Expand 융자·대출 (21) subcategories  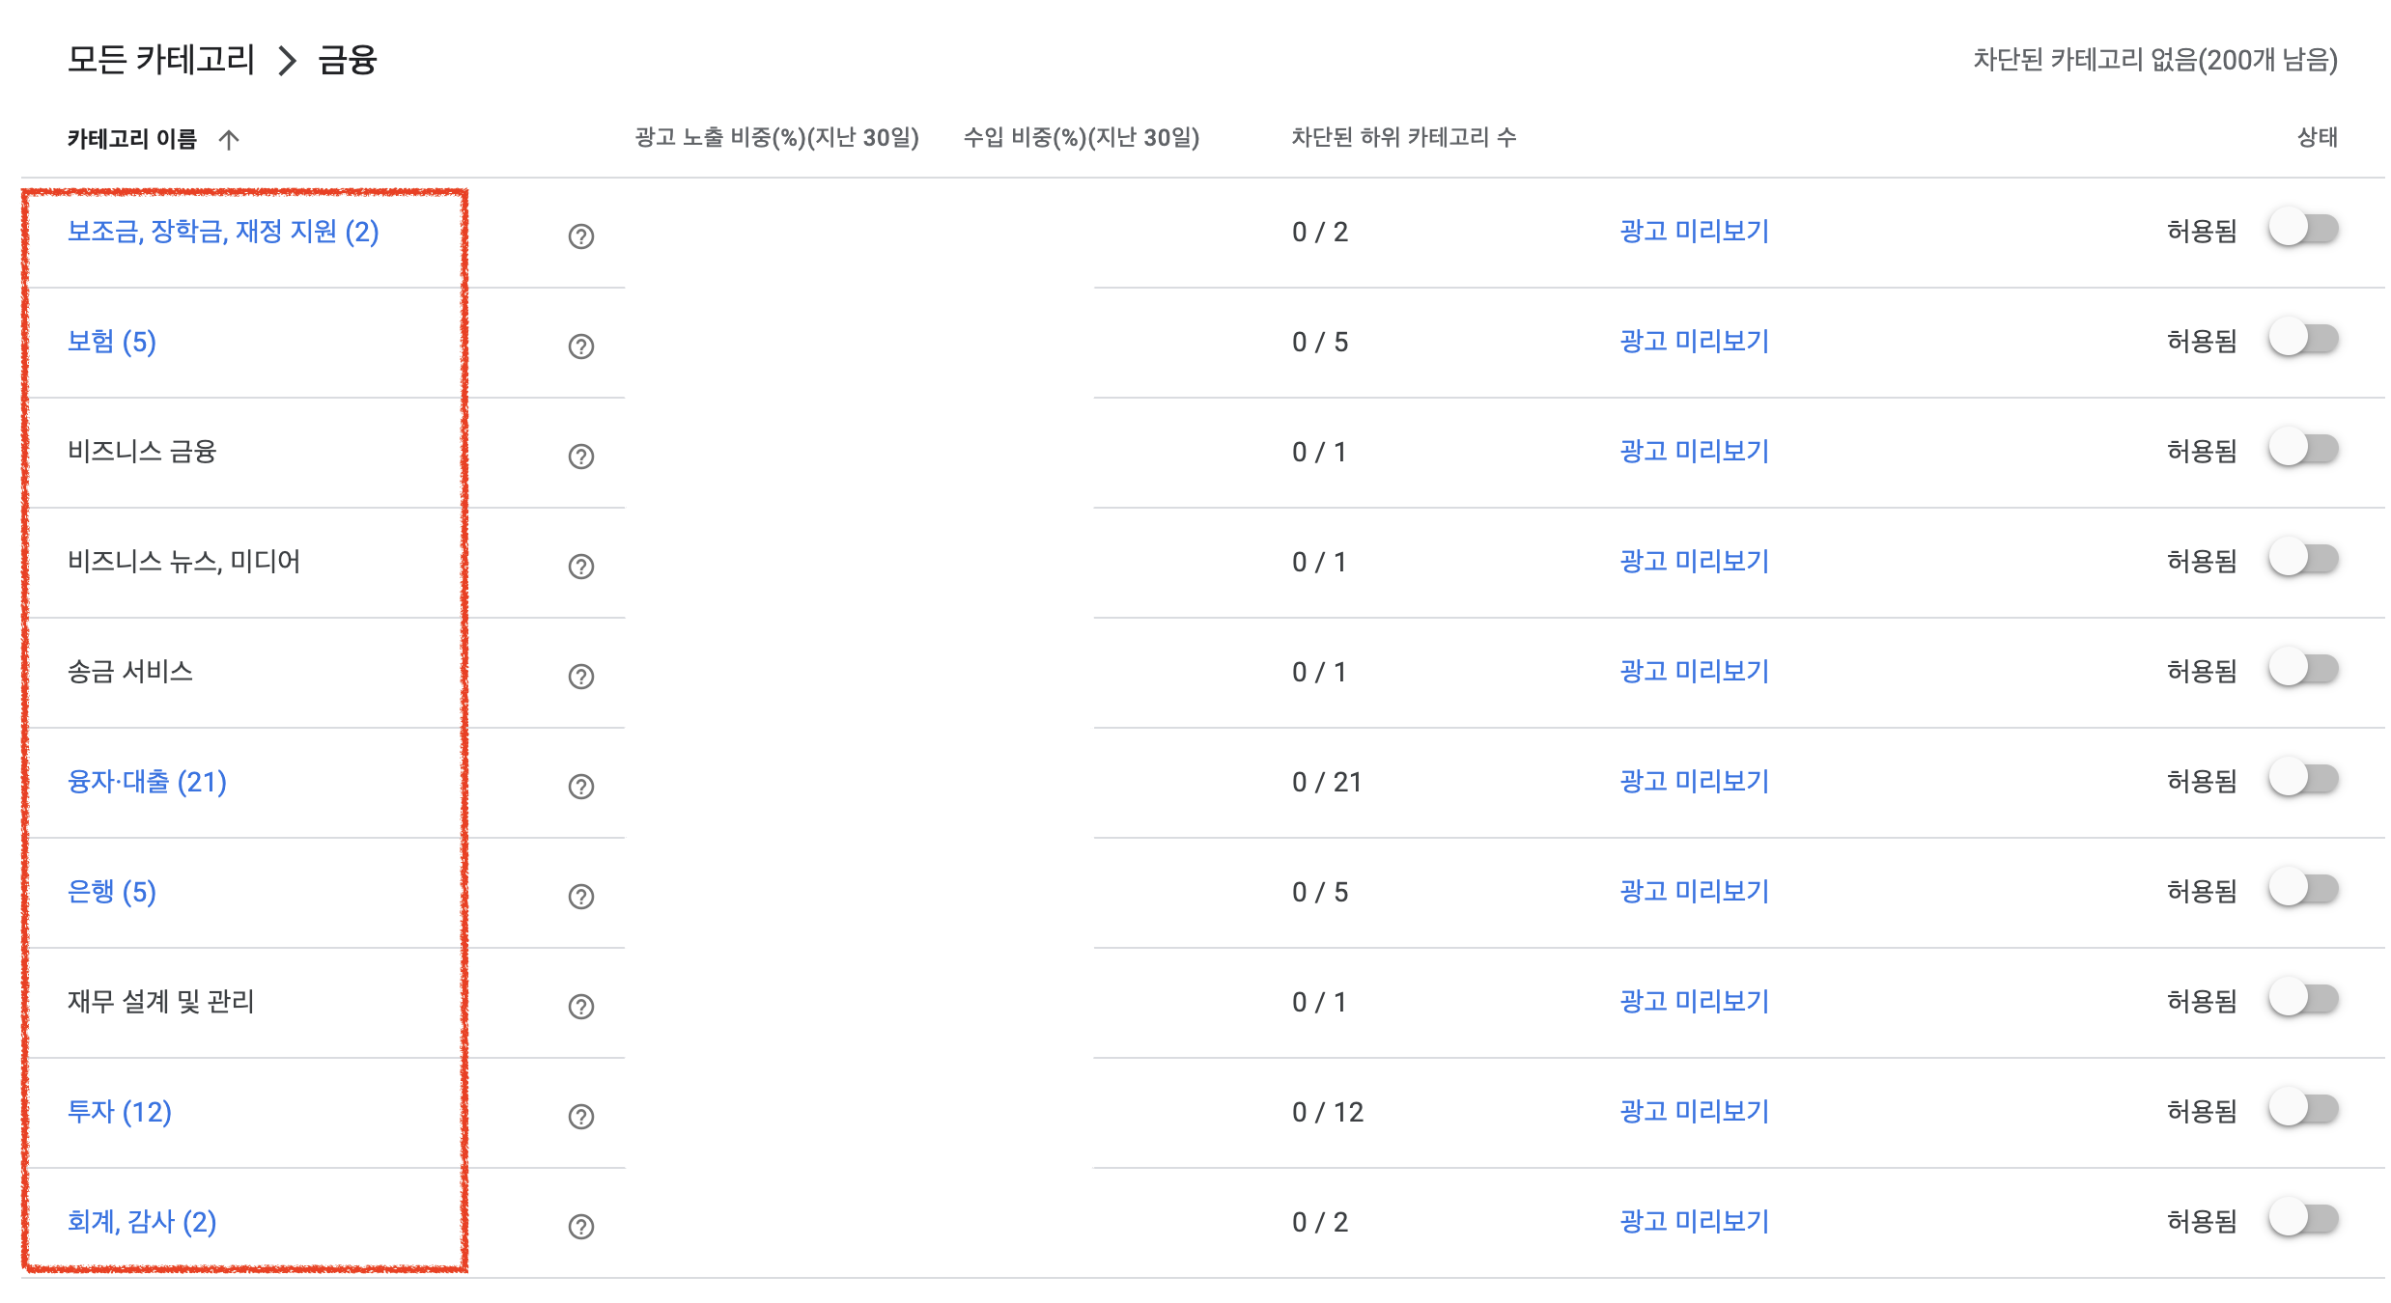pyautogui.click(x=147, y=782)
